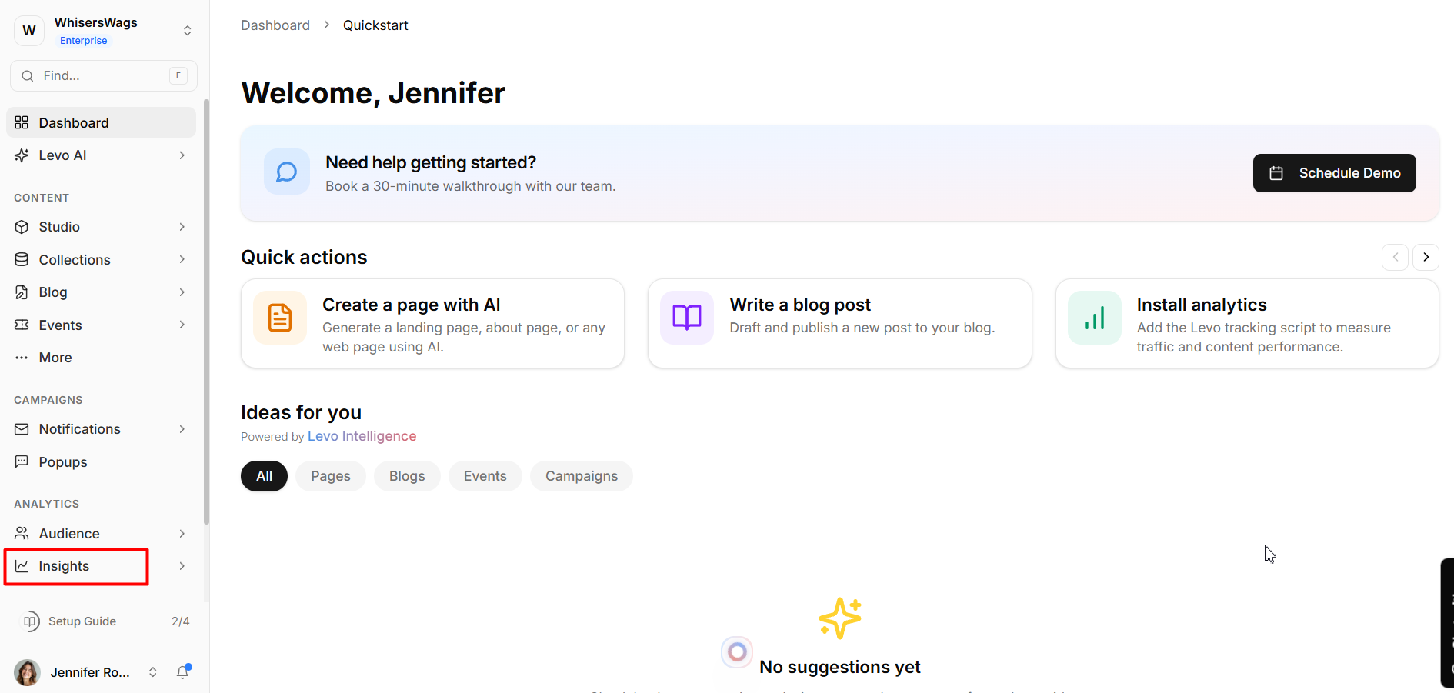The width and height of the screenshot is (1454, 693).
Task: Go to next quick actions
Action: click(x=1426, y=257)
